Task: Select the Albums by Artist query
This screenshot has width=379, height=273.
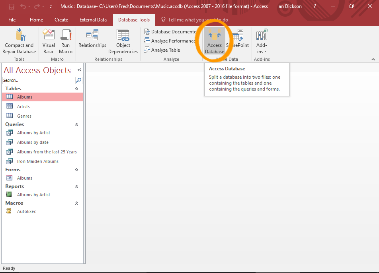Action: (42, 133)
